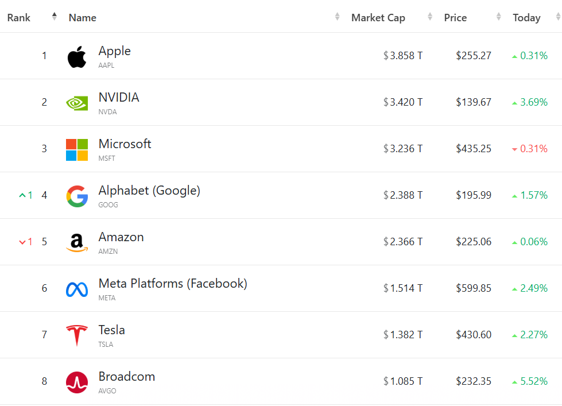Click Microsoft's red 0.31% change value
Image resolution: width=562 pixels, height=406 pixels.
(x=533, y=149)
